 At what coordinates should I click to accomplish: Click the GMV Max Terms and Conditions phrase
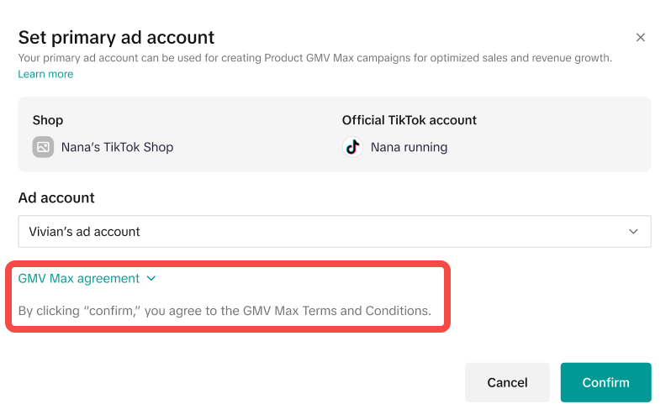(336, 311)
